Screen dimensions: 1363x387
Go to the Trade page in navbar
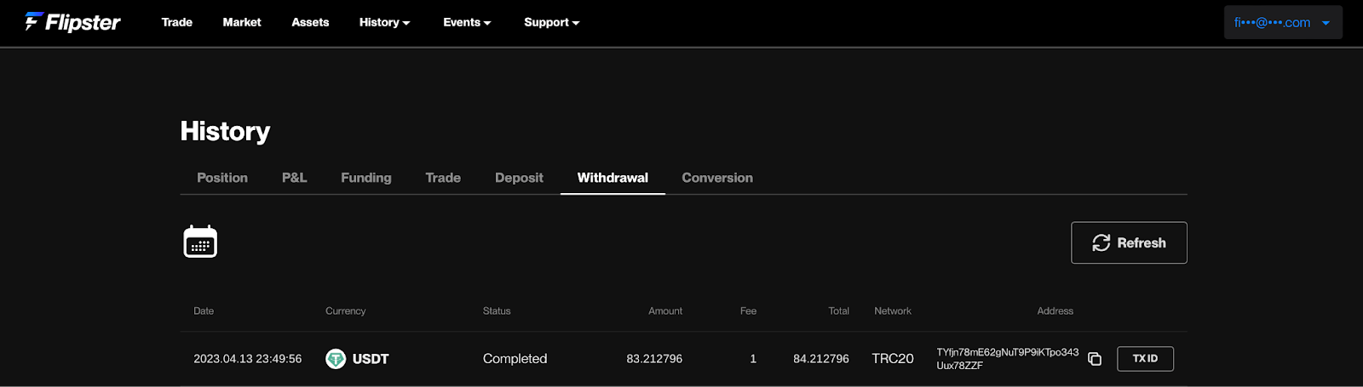pos(177,22)
